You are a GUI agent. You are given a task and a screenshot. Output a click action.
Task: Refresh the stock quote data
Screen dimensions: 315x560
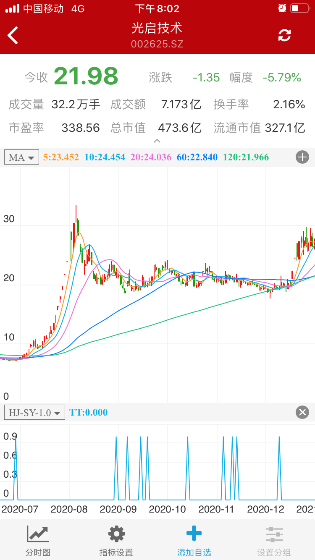click(x=284, y=35)
